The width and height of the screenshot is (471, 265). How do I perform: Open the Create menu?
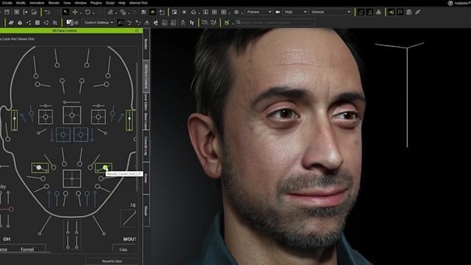point(7,3)
